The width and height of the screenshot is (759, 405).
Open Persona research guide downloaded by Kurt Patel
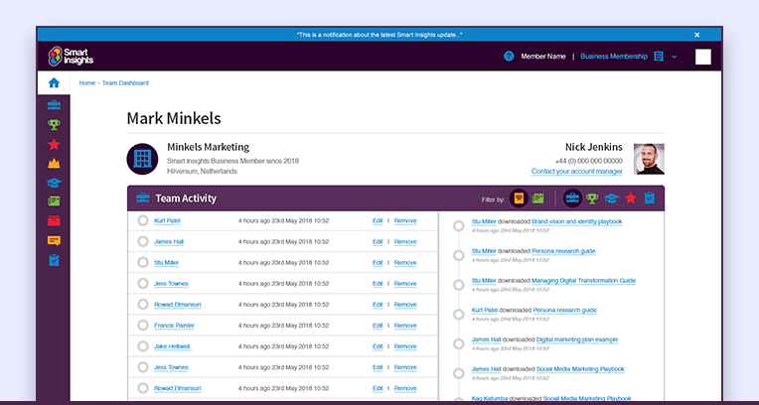(x=565, y=310)
